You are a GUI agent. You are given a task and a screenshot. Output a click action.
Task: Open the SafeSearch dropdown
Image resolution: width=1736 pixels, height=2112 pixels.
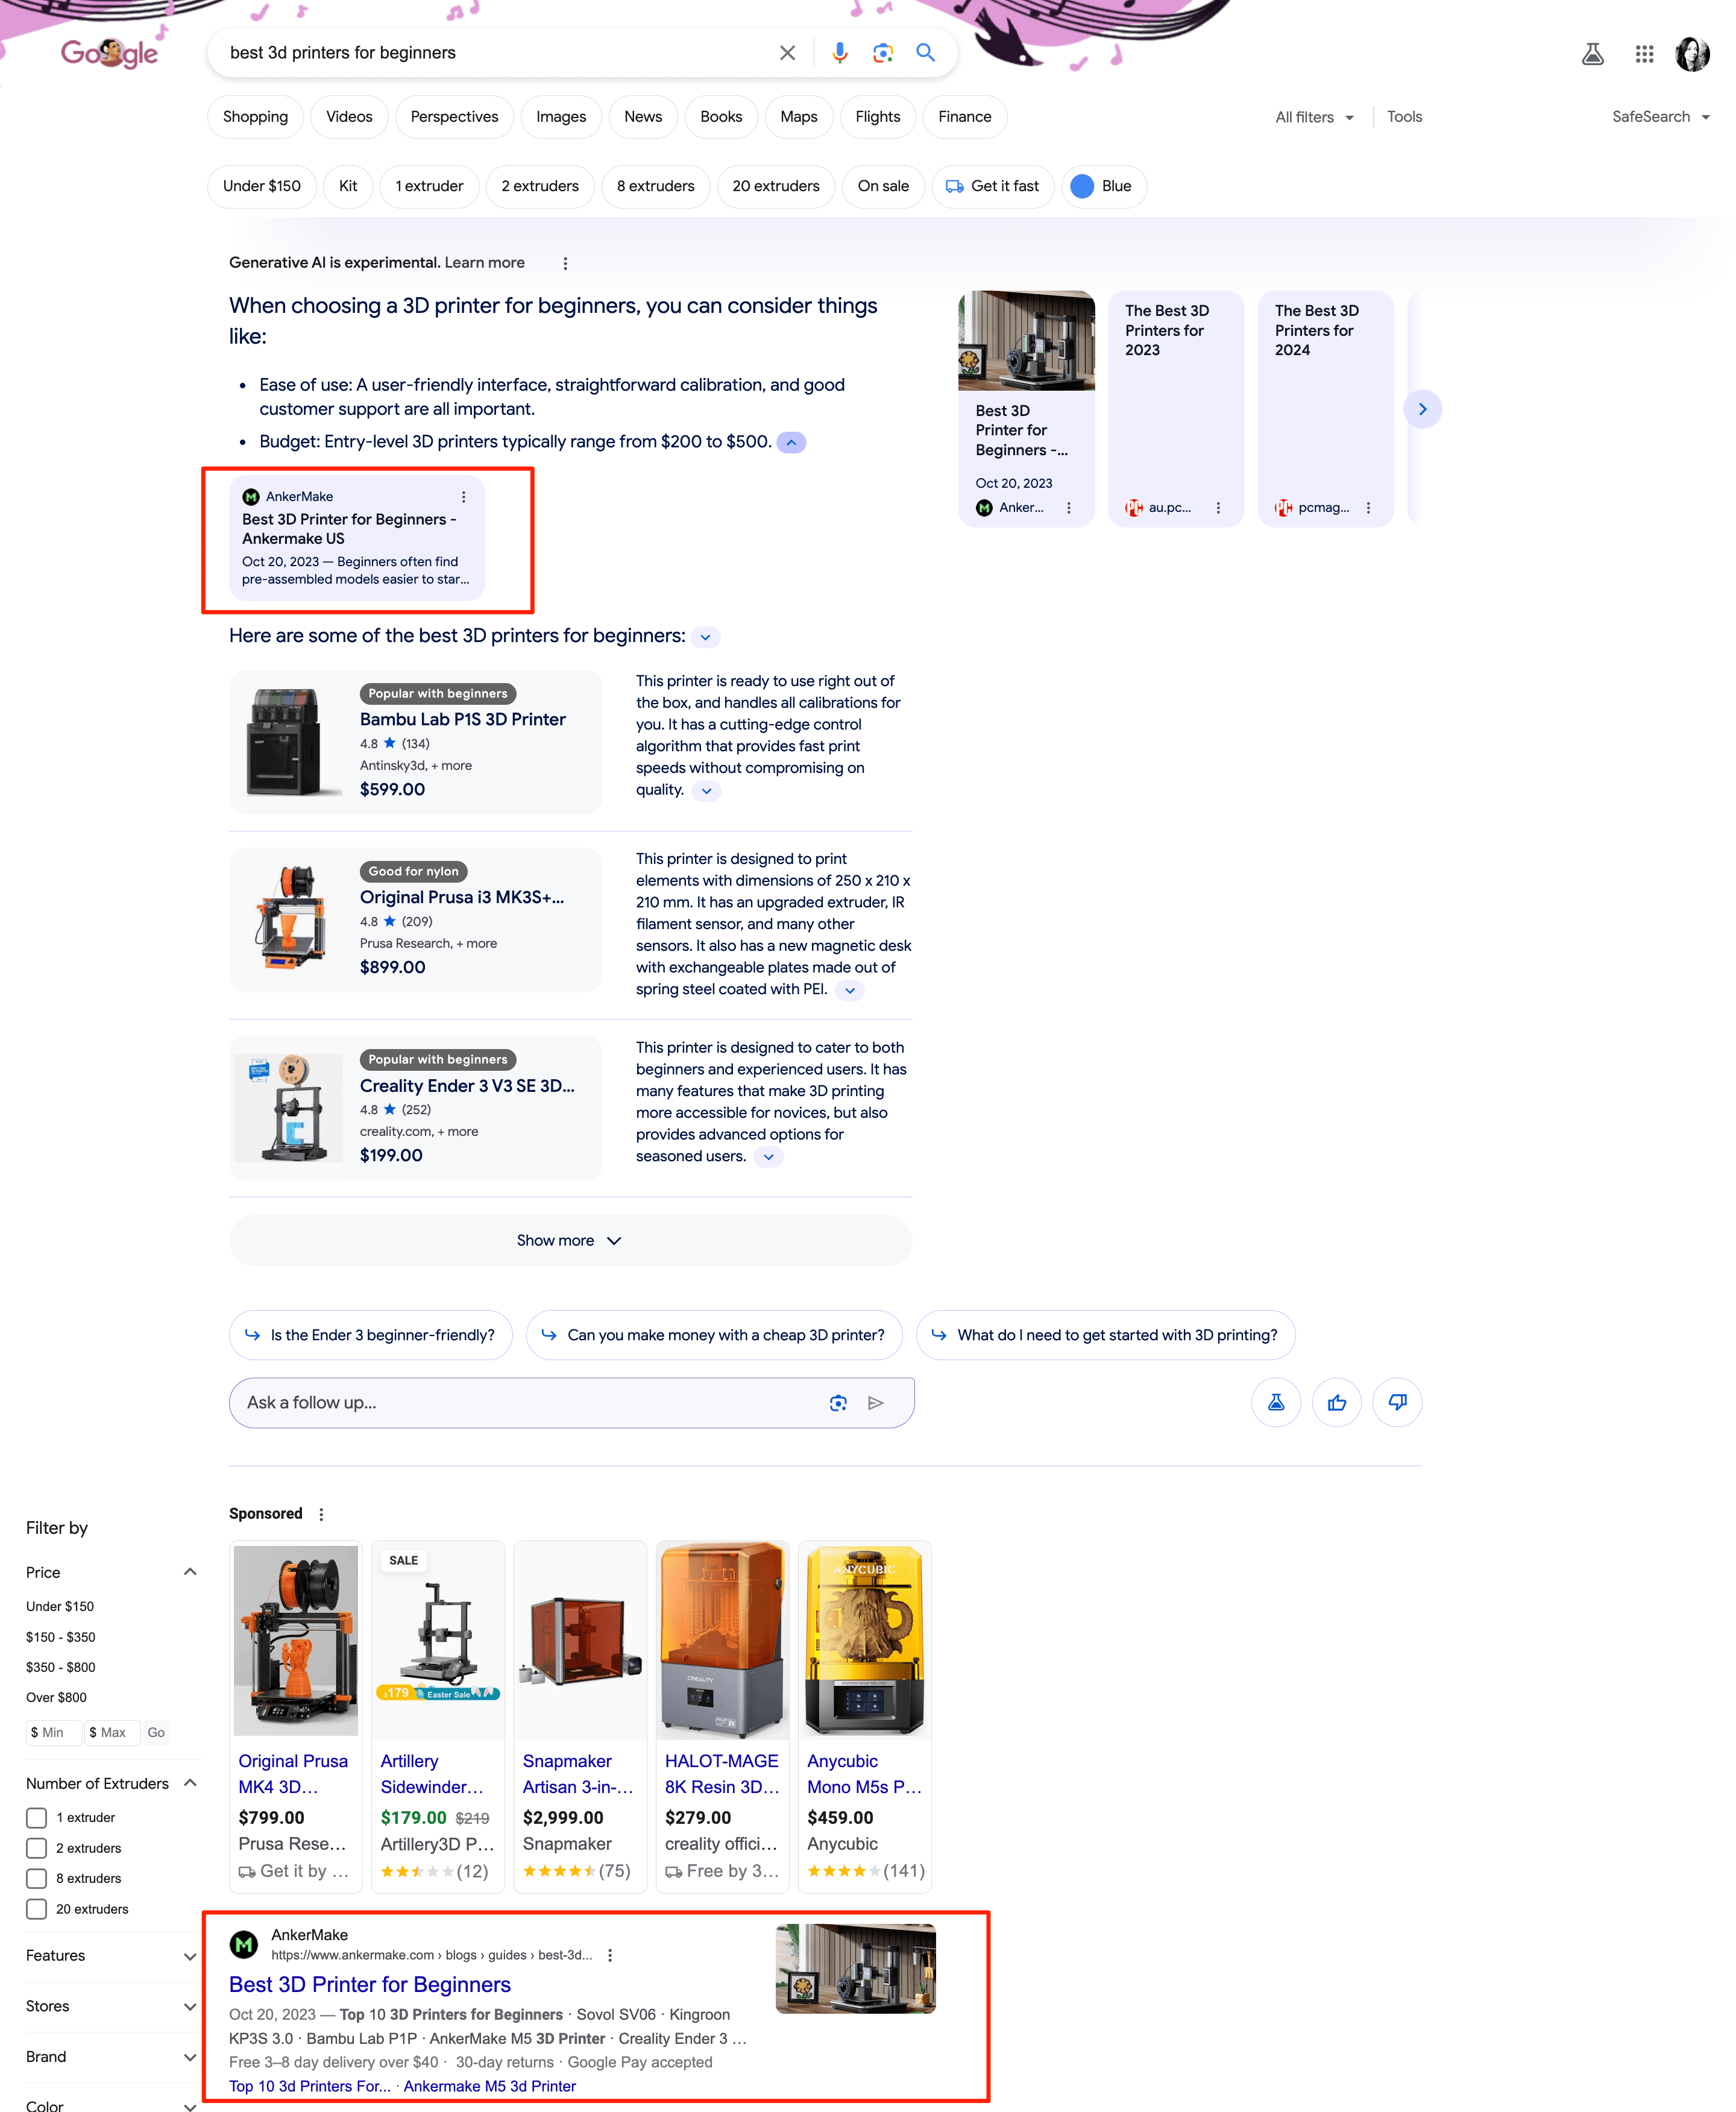click(1660, 117)
